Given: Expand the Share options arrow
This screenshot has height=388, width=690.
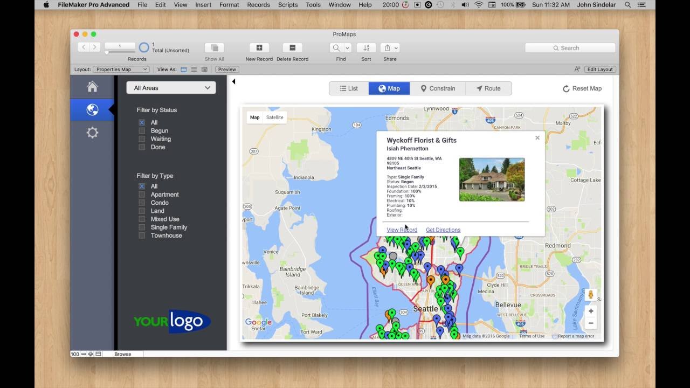Looking at the screenshot, I should 396,48.
